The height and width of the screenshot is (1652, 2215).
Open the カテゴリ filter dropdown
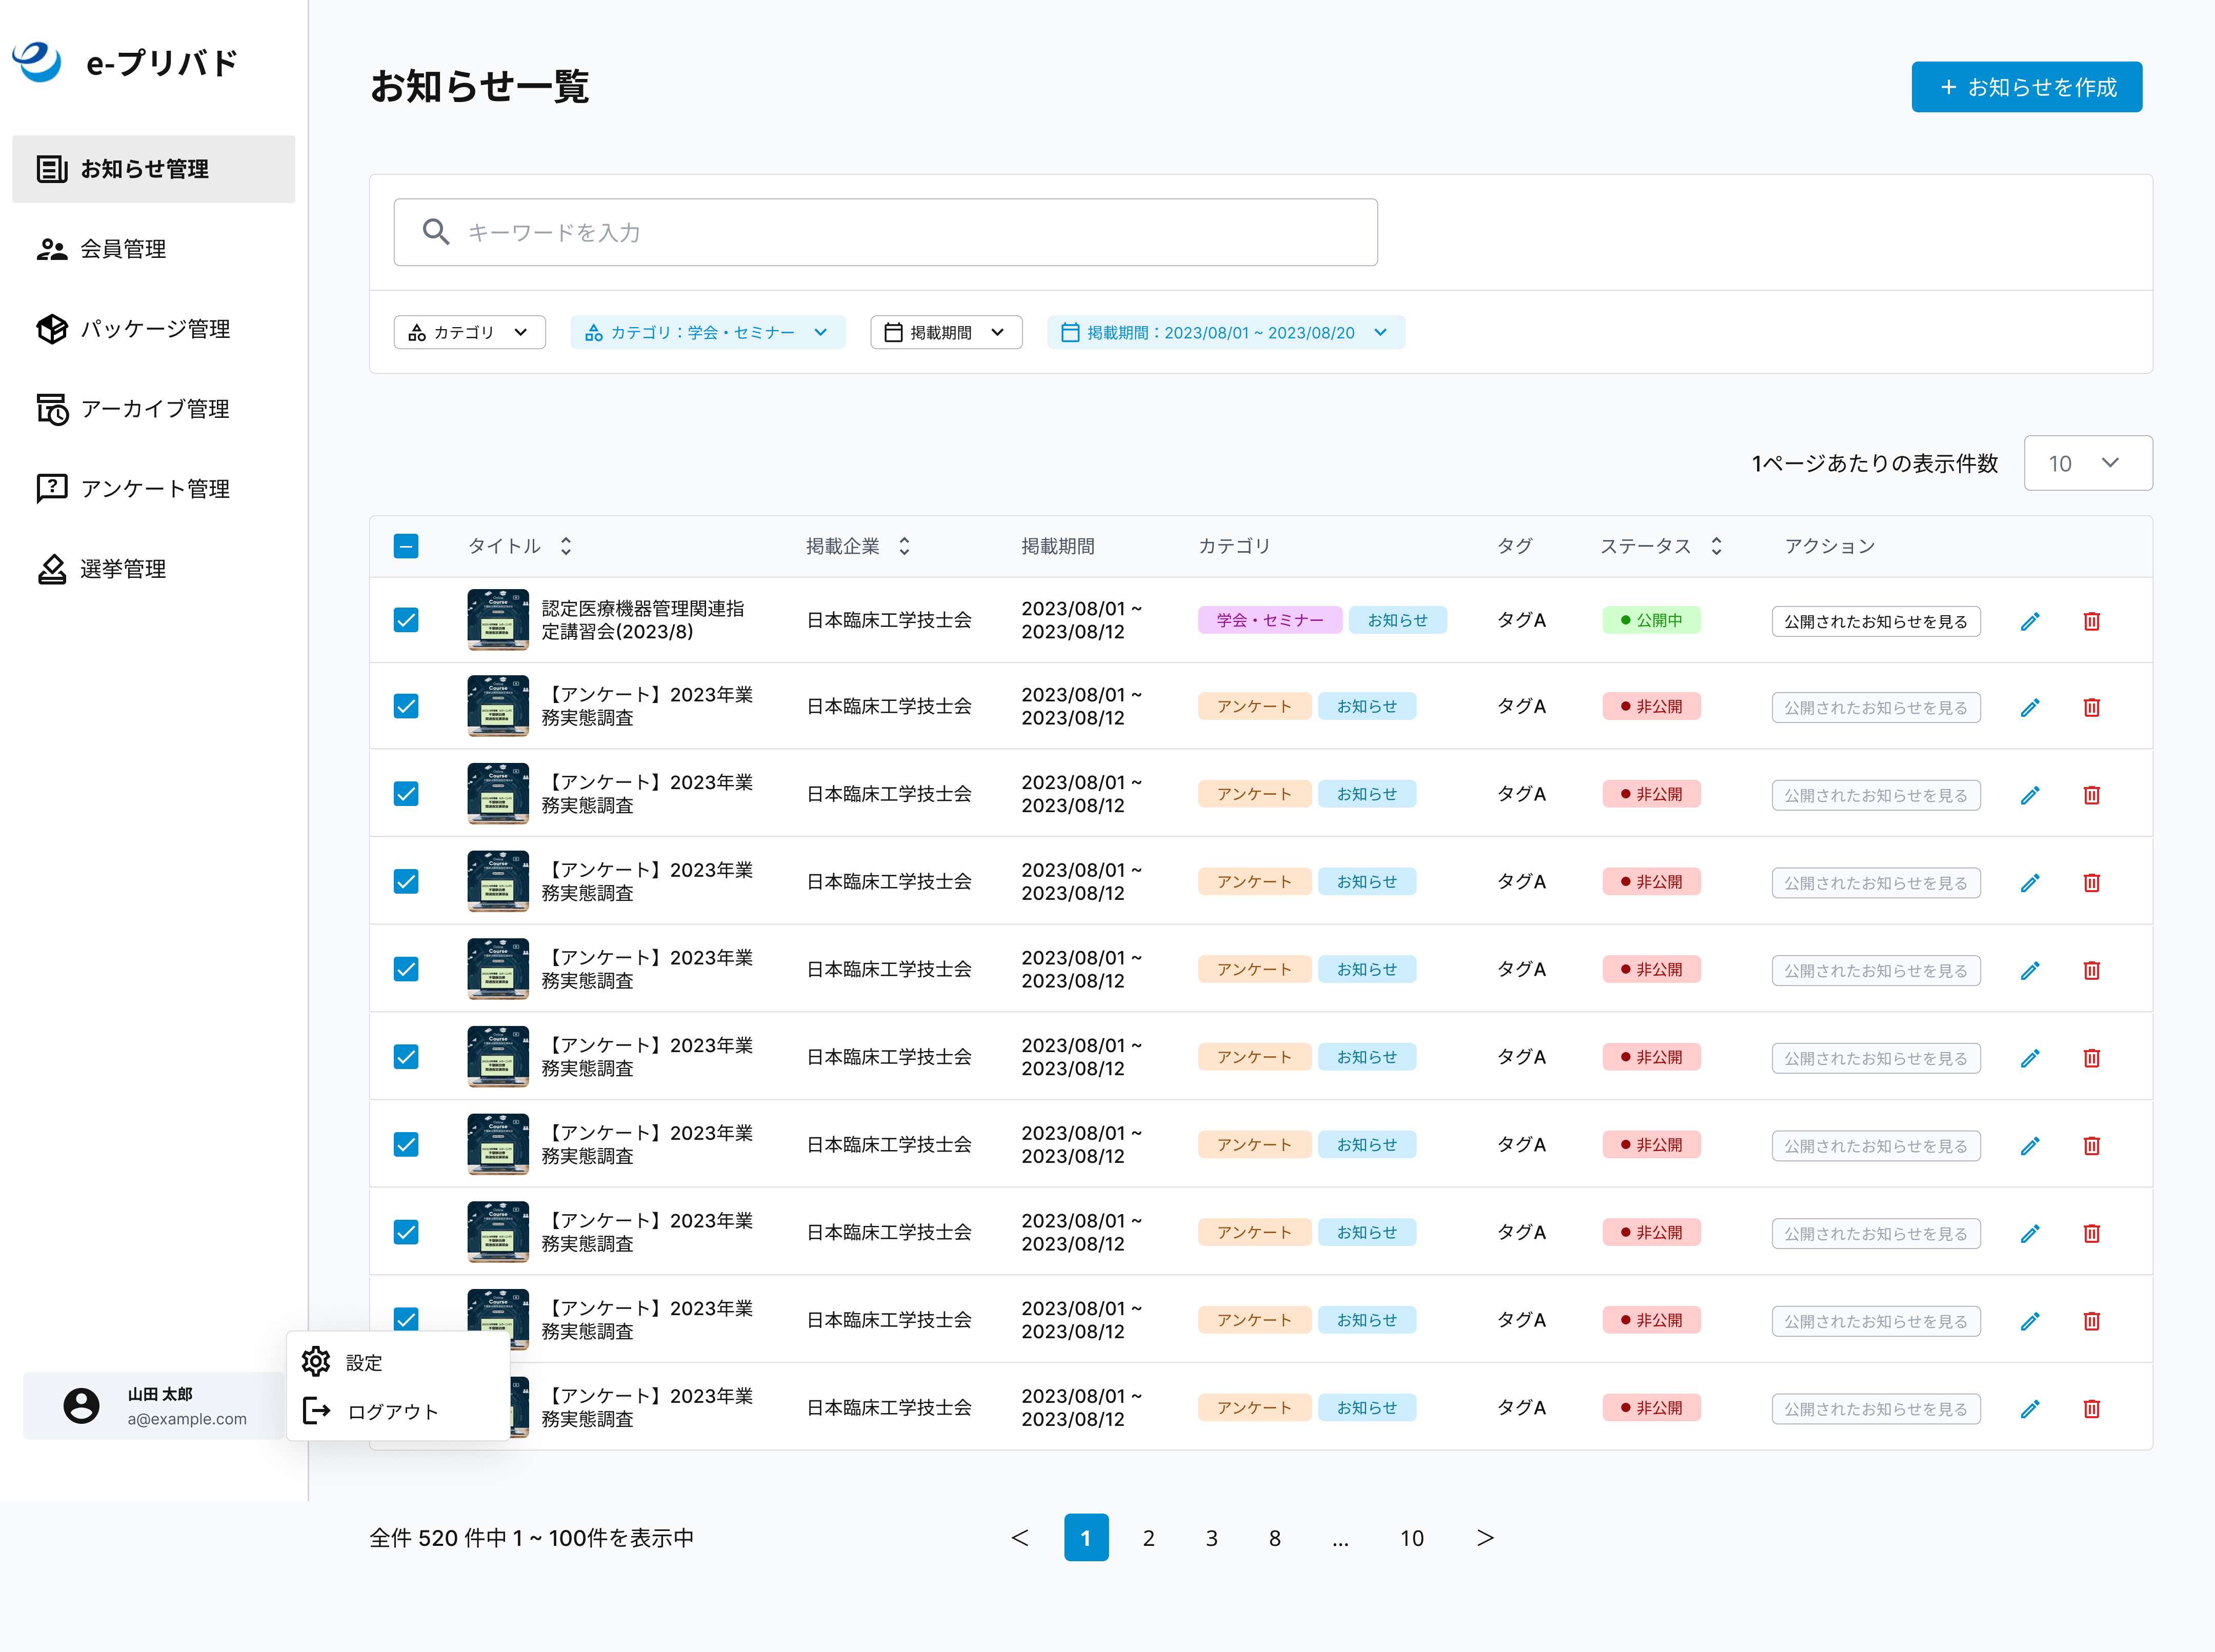[x=469, y=332]
